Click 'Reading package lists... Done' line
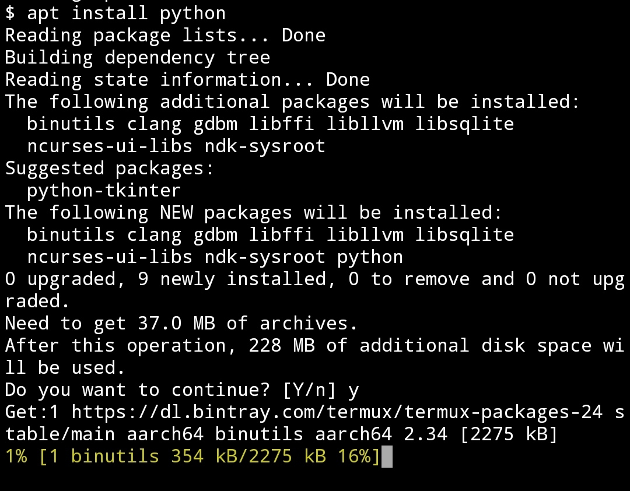The height and width of the screenshot is (491, 630). [165, 36]
